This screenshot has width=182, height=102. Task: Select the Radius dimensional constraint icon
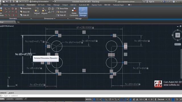click(x=49, y=8)
